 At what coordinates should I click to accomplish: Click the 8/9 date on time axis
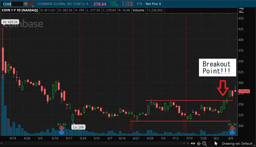coord(230,138)
